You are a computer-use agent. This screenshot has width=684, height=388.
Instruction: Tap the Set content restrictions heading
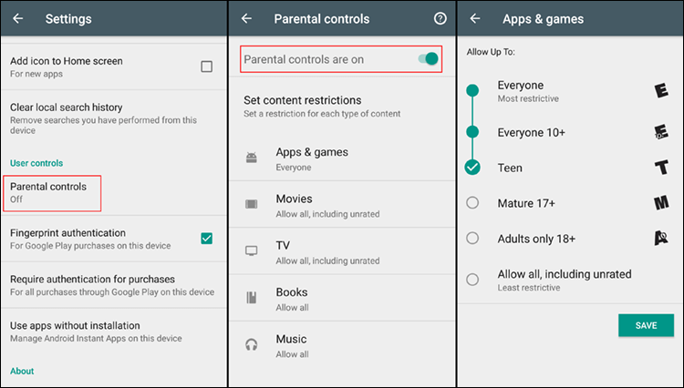pyautogui.click(x=302, y=100)
